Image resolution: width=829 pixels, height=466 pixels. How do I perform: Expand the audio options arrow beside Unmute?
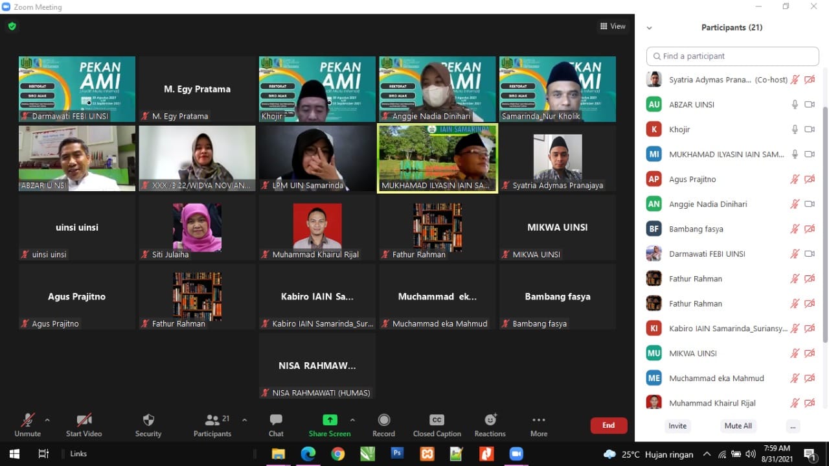pos(47,420)
